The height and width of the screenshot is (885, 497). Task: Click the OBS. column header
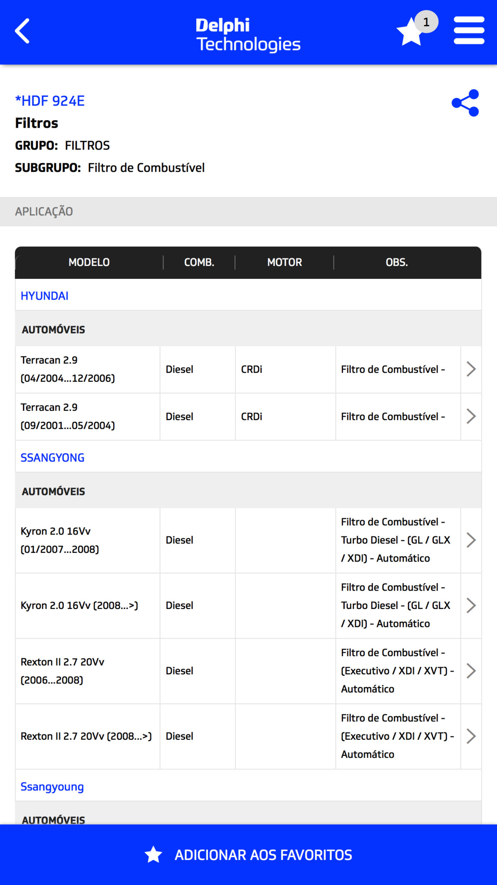[x=397, y=262]
